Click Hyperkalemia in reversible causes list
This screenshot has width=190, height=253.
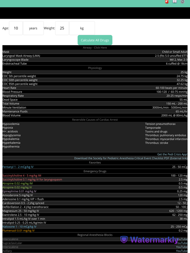(x=11, y=143)
